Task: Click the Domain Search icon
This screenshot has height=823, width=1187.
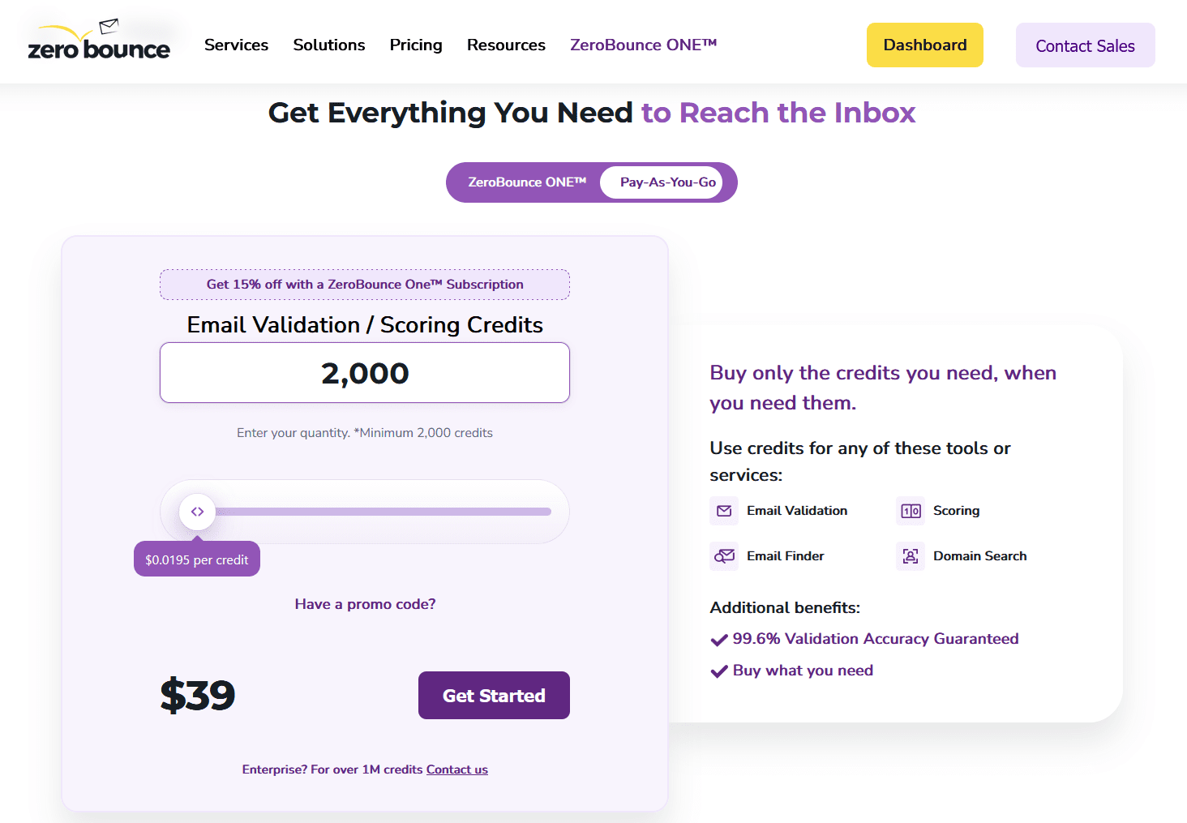Action: [x=911, y=556]
